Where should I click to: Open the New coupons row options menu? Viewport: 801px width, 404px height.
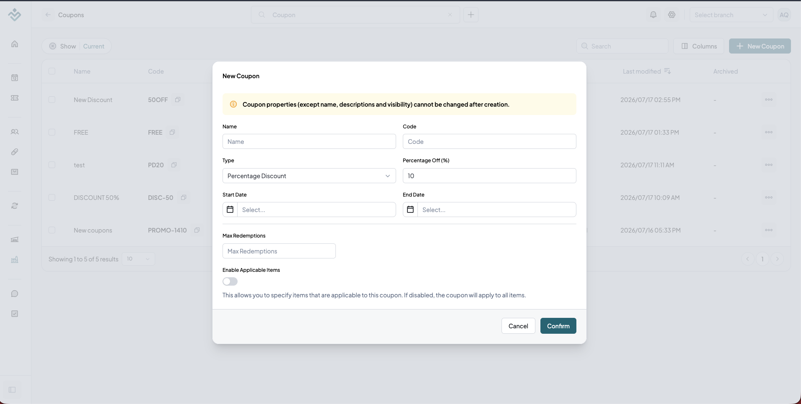click(x=769, y=230)
